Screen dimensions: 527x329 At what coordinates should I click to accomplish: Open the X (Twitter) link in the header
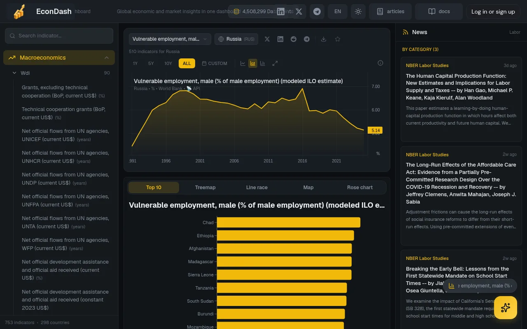point(299,12)
